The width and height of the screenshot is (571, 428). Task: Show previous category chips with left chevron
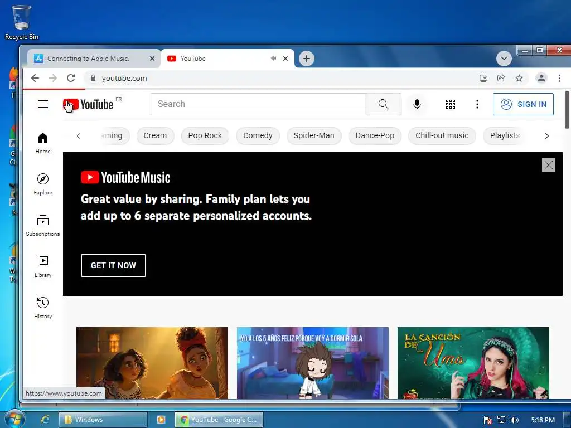pyautogui.click(x=79, y=136)
